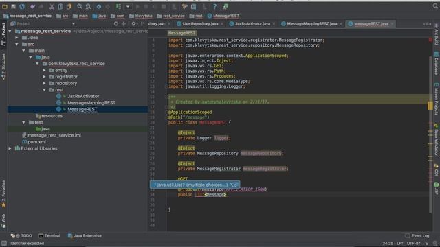440x247 pixels.
Task: Switch to the UserRepository.java tab
Action: coord(200,24)
